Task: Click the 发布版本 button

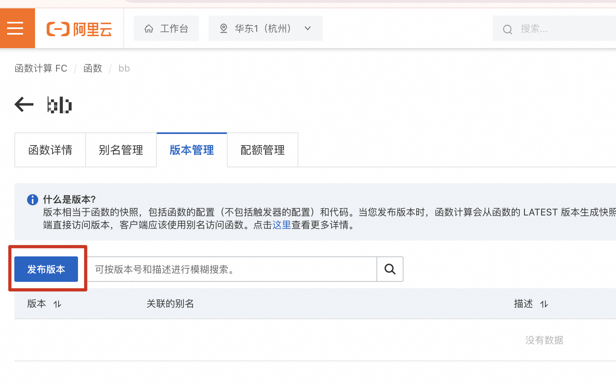Action: point(46,269)
